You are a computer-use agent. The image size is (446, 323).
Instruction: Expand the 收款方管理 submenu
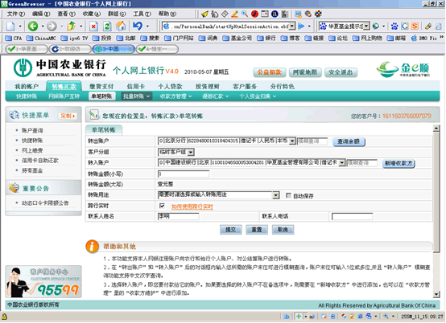pos(176,96)
